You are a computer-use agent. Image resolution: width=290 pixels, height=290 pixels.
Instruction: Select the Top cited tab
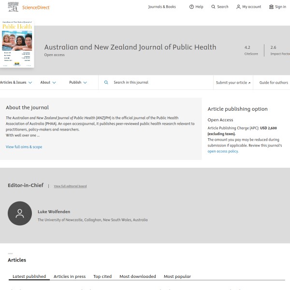coord(102,276)
